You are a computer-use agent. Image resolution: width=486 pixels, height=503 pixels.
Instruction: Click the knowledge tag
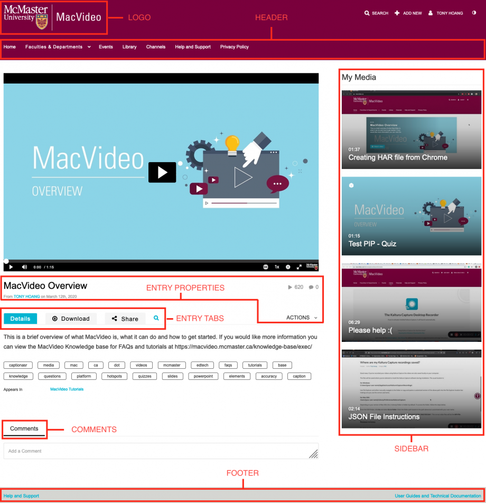[x=18, y=376]
